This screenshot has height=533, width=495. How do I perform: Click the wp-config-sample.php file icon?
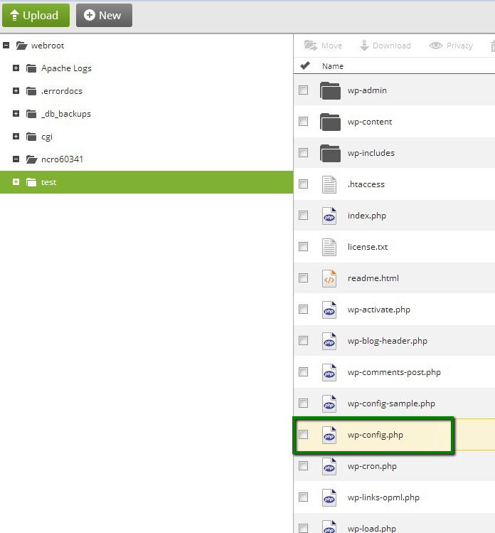click(x=329, y=403)
